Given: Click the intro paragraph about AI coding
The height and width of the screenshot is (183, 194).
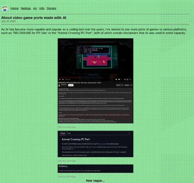Looking at the screenshot, I should click(94, 31).
